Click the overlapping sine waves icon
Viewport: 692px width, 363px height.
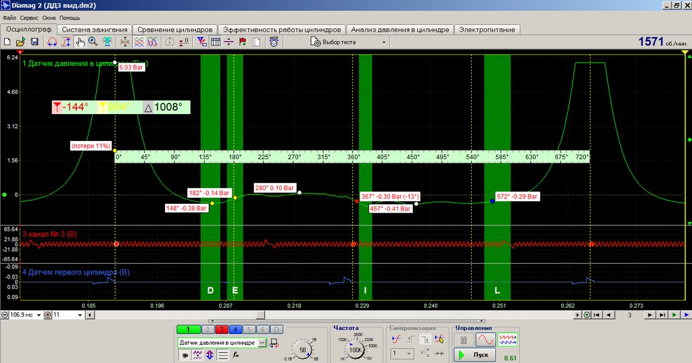pos(152,42)
